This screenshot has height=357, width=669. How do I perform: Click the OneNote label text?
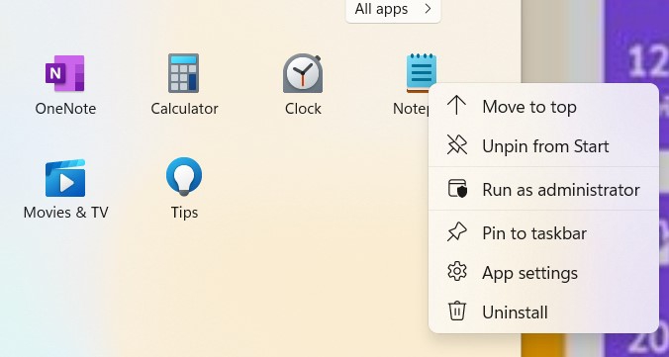click(65, 109)
